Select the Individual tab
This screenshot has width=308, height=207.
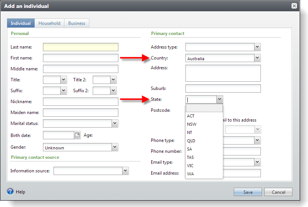point(21,23)
